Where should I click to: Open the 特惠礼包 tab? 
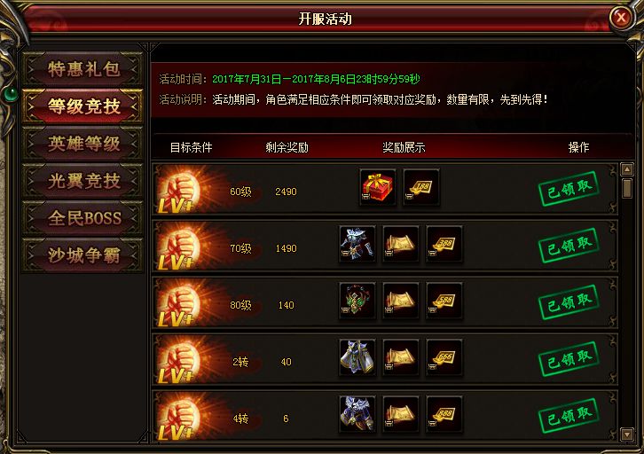pos(83,69)
